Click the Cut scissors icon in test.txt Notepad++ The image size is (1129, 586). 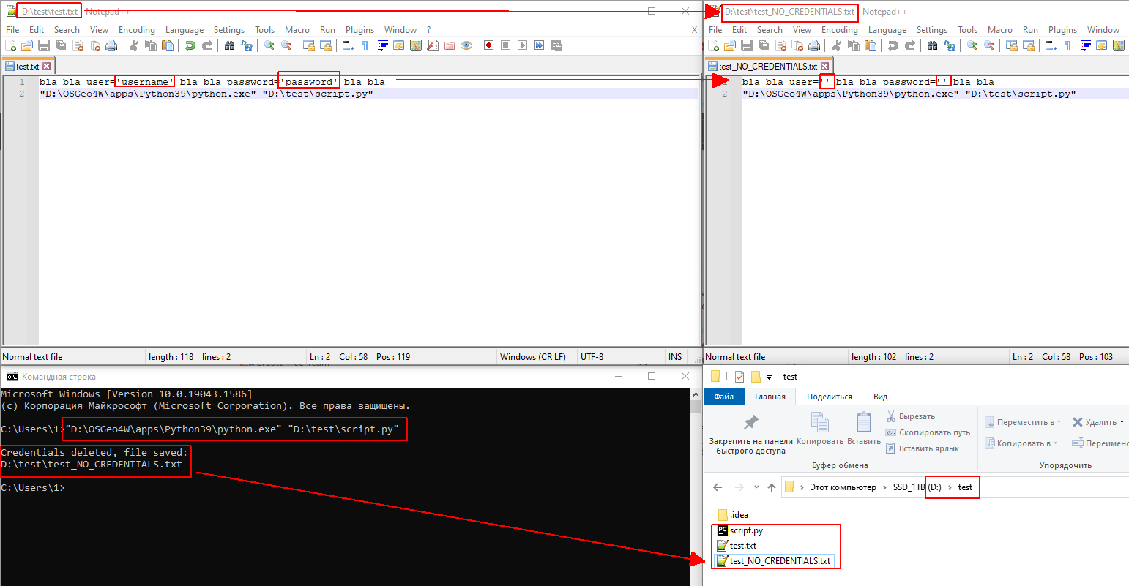pyautogui.click(x=133, y=45)
